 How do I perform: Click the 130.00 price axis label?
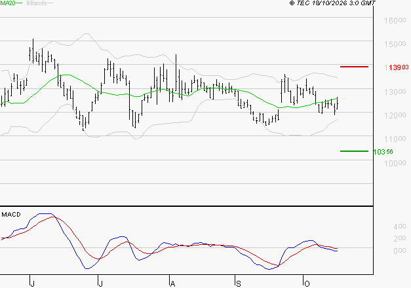(x=395, y=92)
